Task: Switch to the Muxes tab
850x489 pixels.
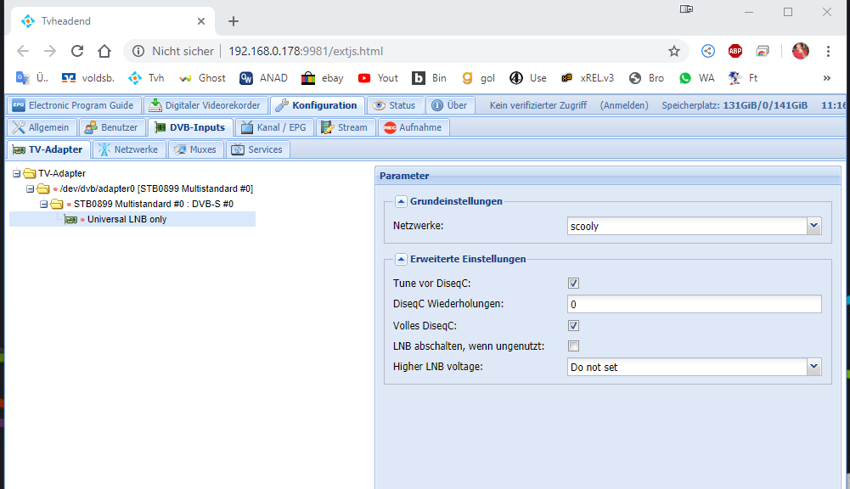Action: [195, 149]
